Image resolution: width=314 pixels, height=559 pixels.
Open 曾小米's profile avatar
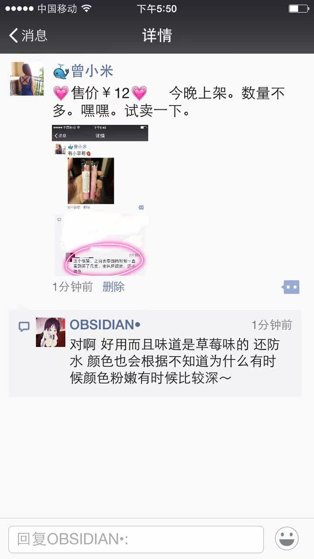click(27, 79)
